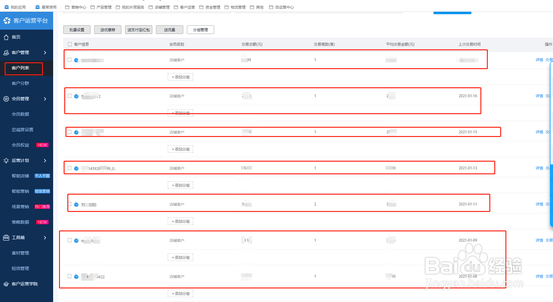Open 添加分组 under the 2021-01-13 row
The width and height of the screenshot is (553, 302).
[x=180, y=185]
